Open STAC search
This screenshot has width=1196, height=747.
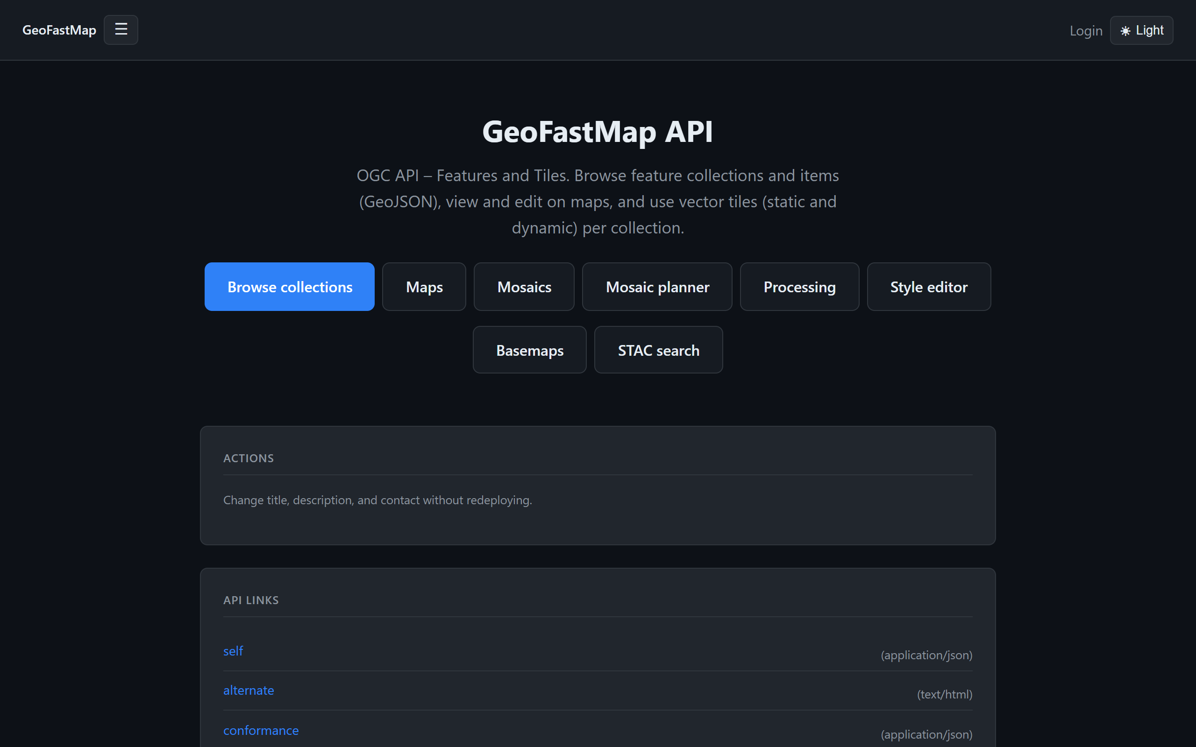658,350
